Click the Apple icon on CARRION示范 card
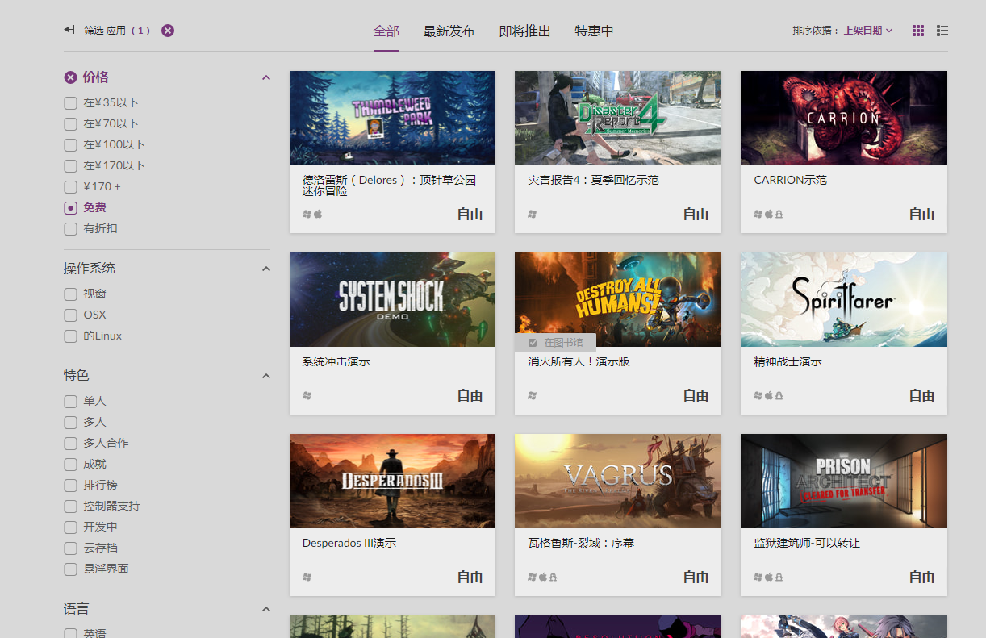Image resolution: width=986 pixels, height=638 pixels. (769, 214)
